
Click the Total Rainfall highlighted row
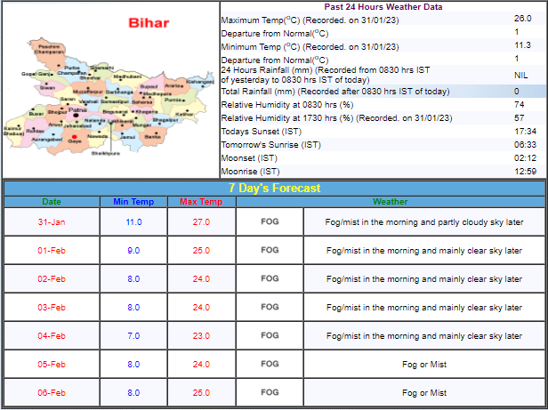383,91
